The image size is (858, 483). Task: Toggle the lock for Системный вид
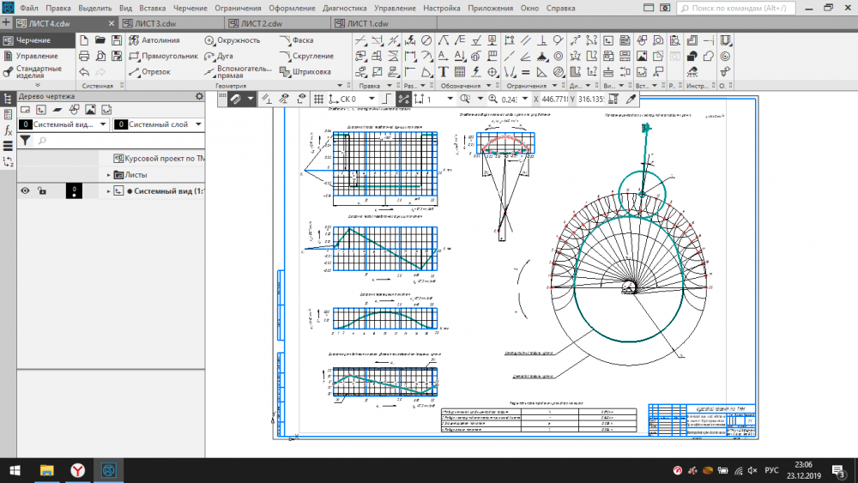[x=42, y=190]
